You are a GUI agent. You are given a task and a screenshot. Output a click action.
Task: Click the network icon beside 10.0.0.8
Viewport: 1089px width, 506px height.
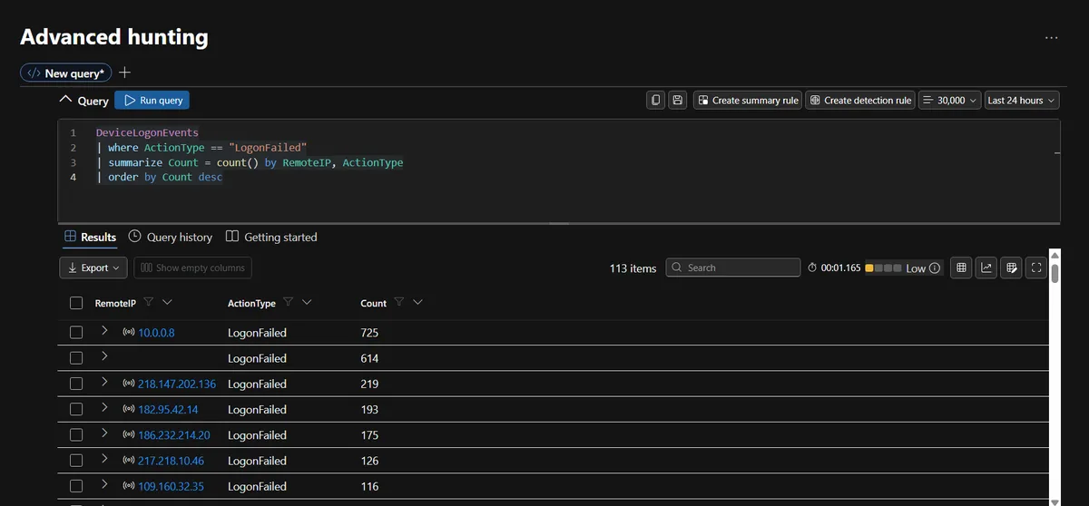pos(128,333)
